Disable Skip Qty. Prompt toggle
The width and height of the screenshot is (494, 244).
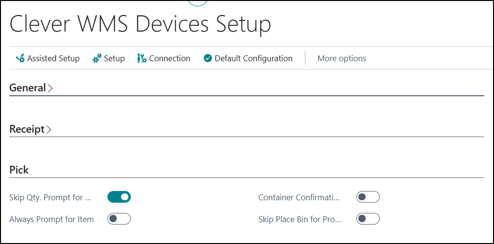[119, 197]
